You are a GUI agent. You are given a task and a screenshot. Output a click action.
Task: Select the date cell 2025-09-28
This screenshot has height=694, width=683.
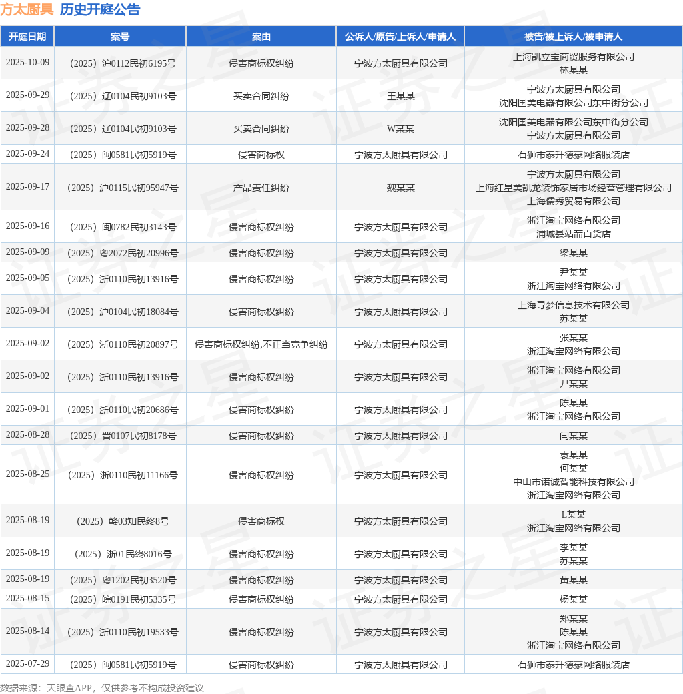pyautogui.click(x=27, y=128)
